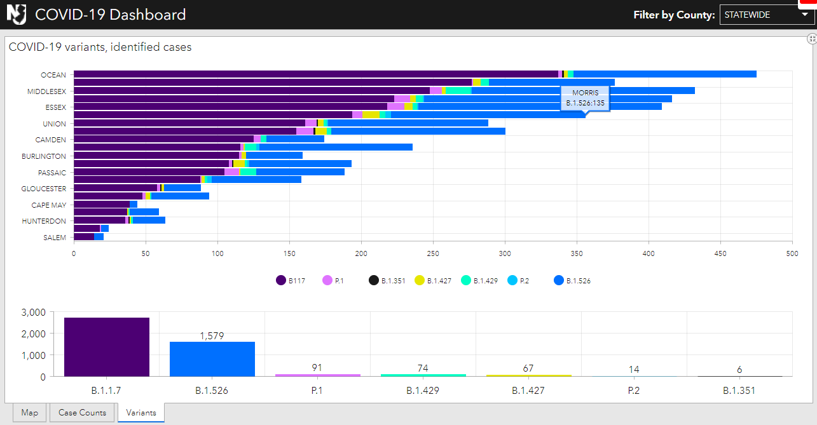Click the purple segment of the SALEM bar

[84, 237]
